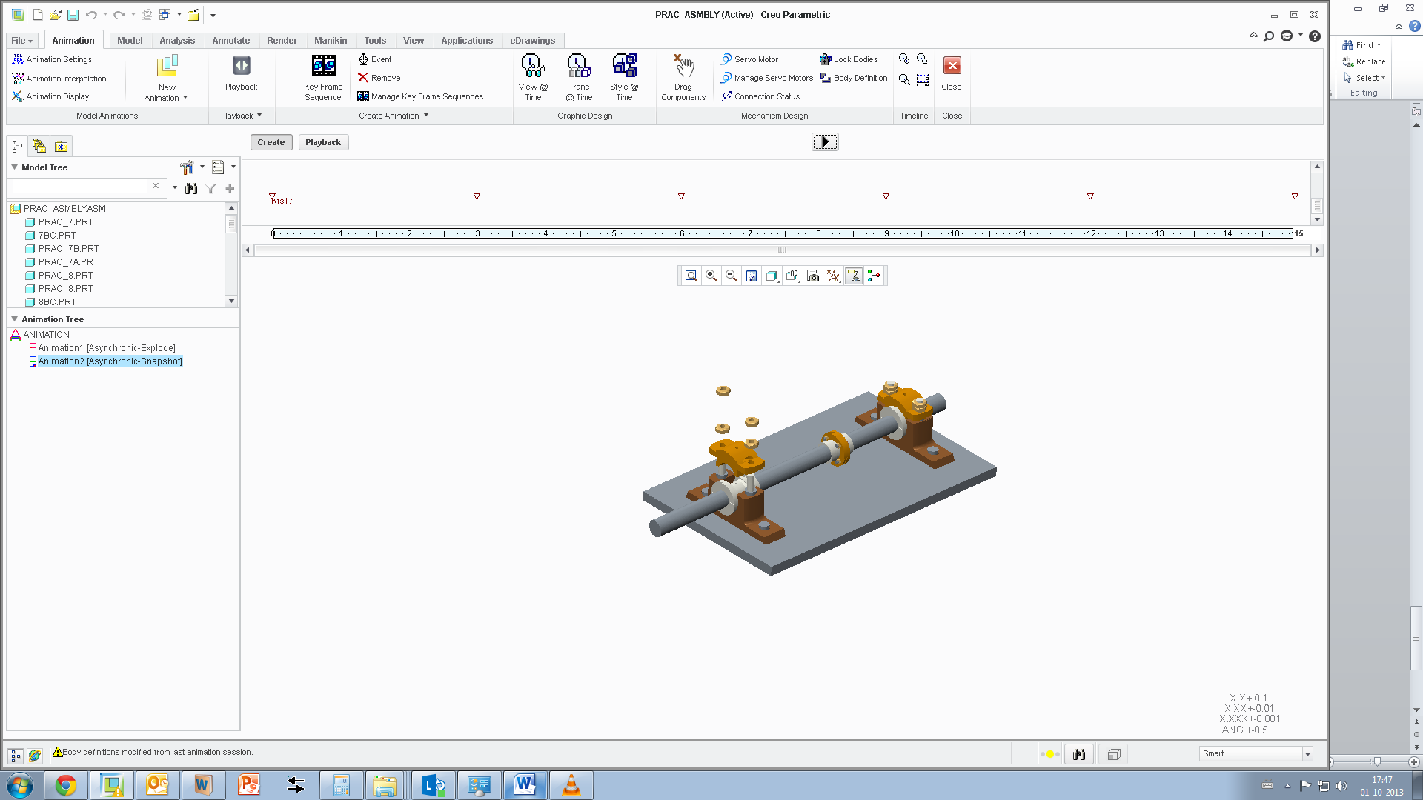
Task: Switch to Folder Browser tab icon
Action: pos(39,146)
